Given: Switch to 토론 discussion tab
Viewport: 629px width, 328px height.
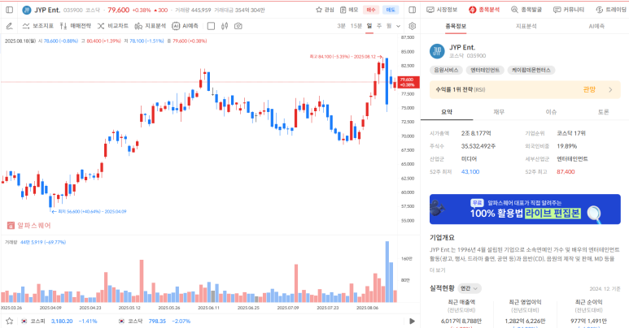Looking at the screenshot, I should click(603, 112).
